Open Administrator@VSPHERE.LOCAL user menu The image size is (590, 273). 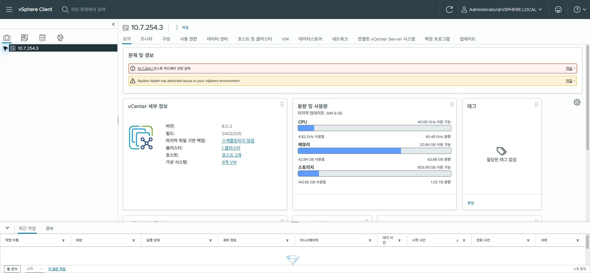pyautogui.click(x=502, y=10)
